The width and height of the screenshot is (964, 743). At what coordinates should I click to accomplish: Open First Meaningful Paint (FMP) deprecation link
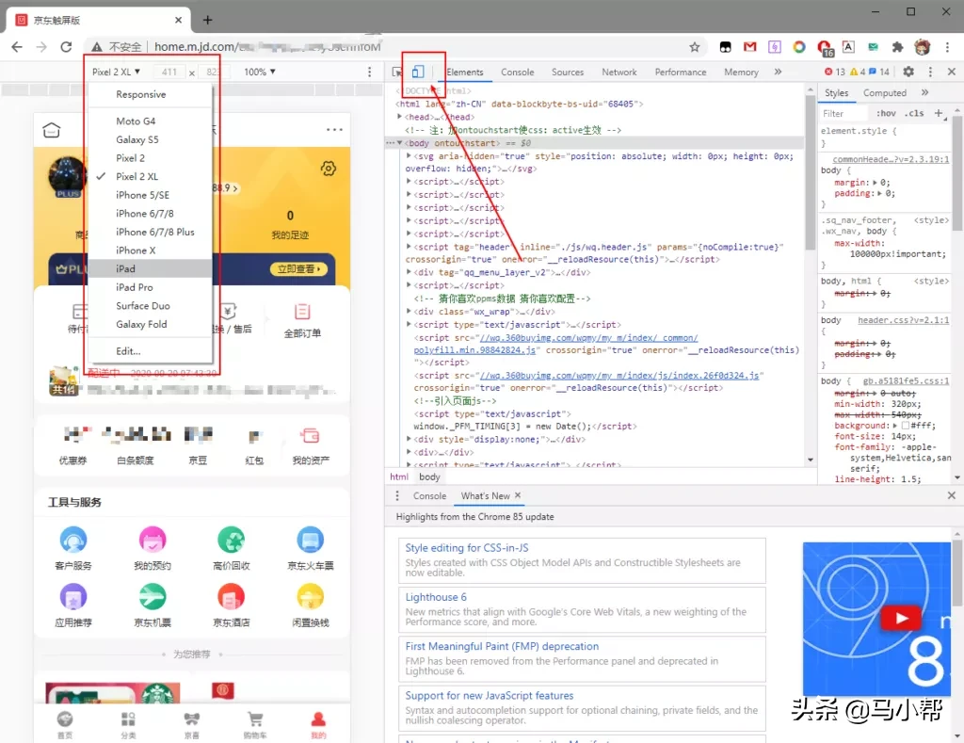click(502, 646)
